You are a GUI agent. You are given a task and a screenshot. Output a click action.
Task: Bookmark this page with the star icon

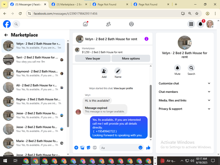coord(197,14)
